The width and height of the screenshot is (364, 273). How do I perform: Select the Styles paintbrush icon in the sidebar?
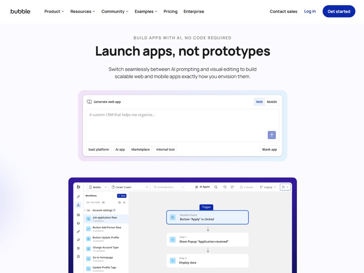[x=78, y=232]
